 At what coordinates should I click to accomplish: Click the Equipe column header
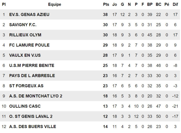tap(55, 4)
